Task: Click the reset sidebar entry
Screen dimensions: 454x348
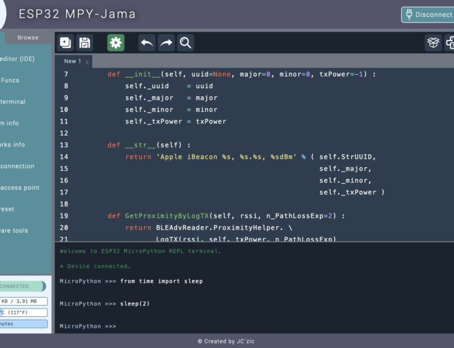Action: coord(7,209)
